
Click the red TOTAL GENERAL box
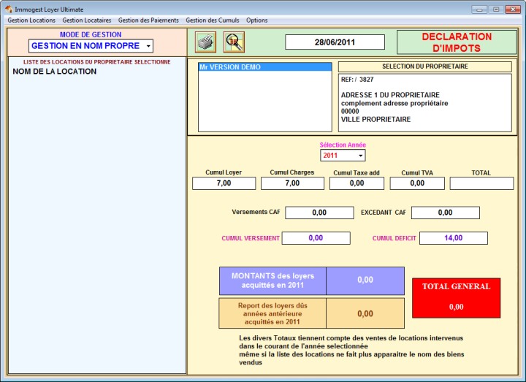[x=456, y=297]
